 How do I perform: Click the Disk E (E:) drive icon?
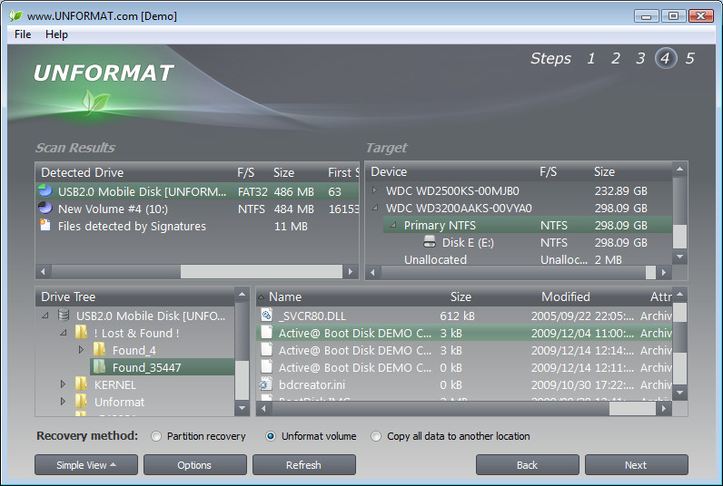pos(430,241)
